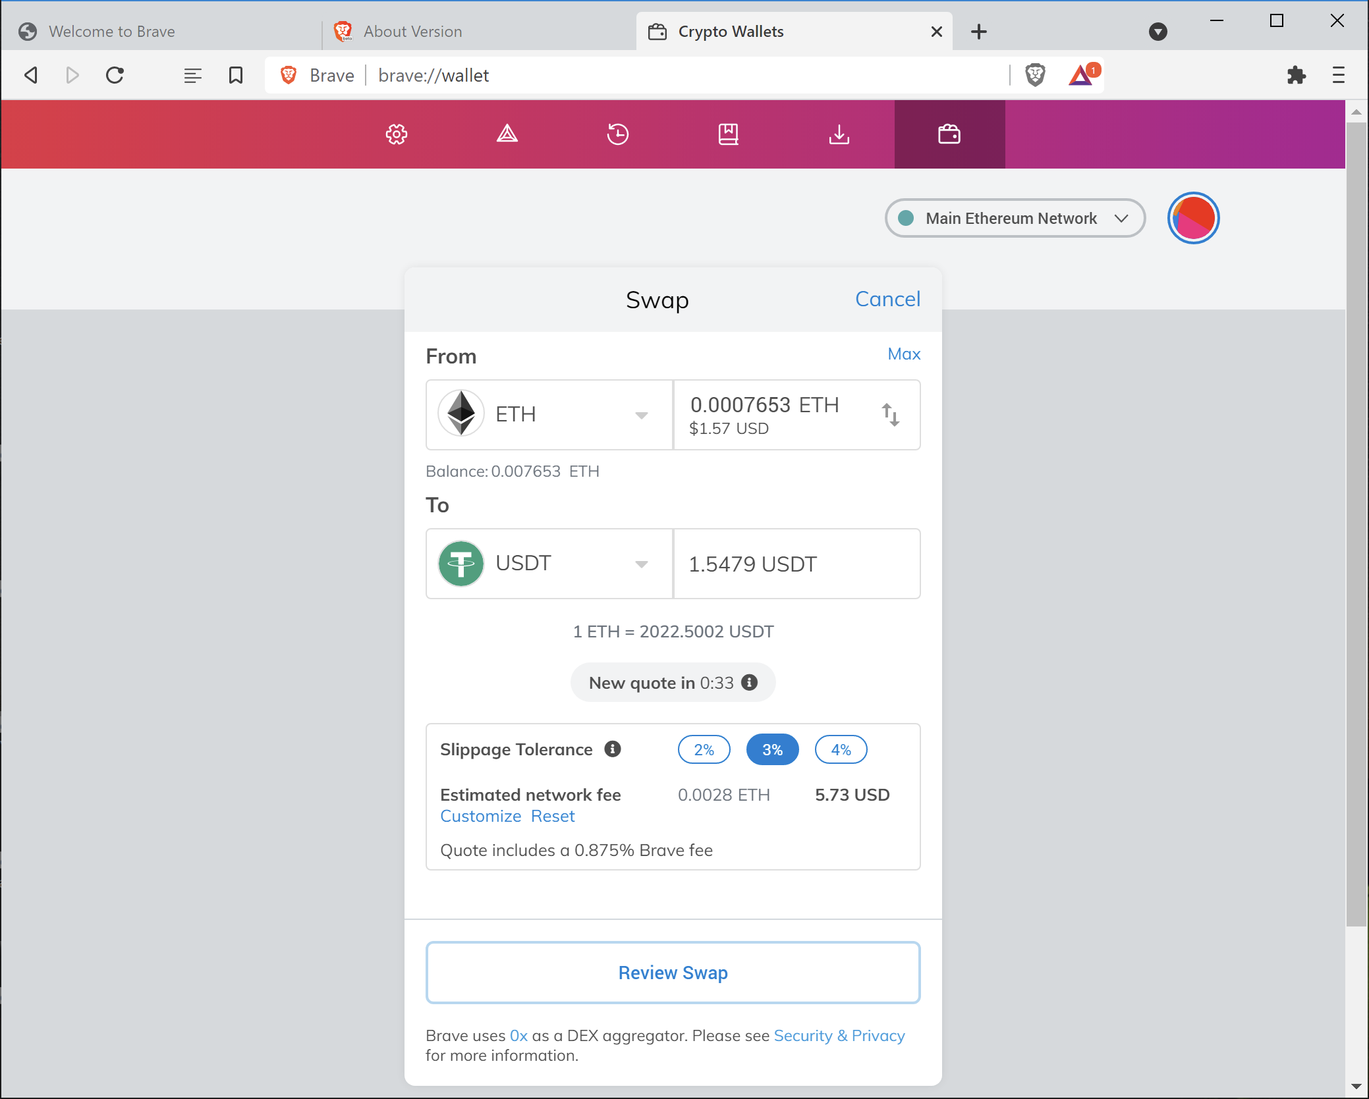Click the info icon beside New quote timer
This screenshot has width=1369, height=1099.
[x=749, y=682]
